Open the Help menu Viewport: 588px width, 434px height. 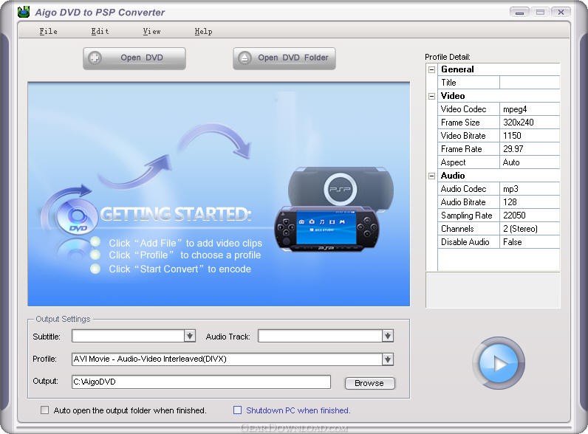tap(204, 32)
